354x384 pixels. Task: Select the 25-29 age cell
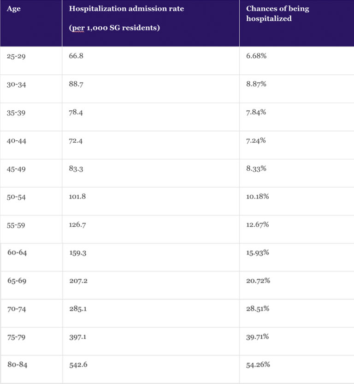click(x=17, y=56)
